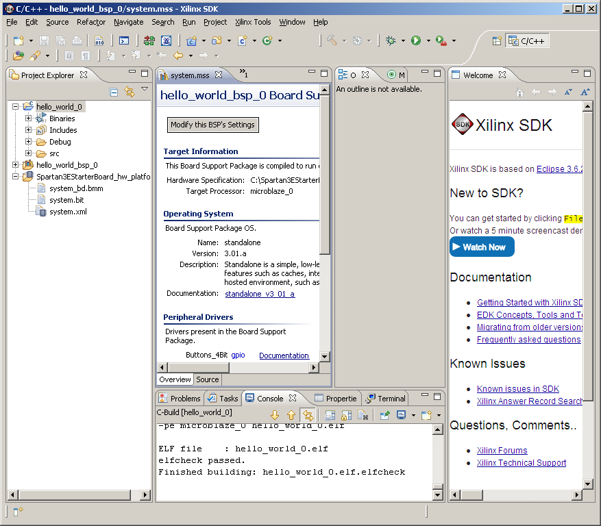The height and width of the screenshot is (526, 601).
Task: Click the Open Console icon
Action: coord(426,415)
